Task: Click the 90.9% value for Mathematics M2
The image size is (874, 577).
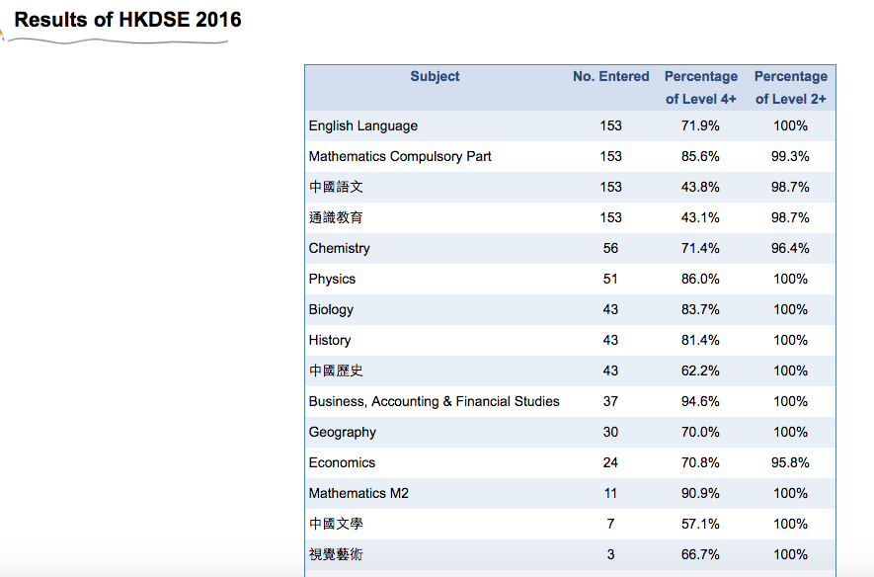Action: coord(700,493)
